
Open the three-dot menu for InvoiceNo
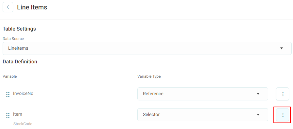point(283,94)
